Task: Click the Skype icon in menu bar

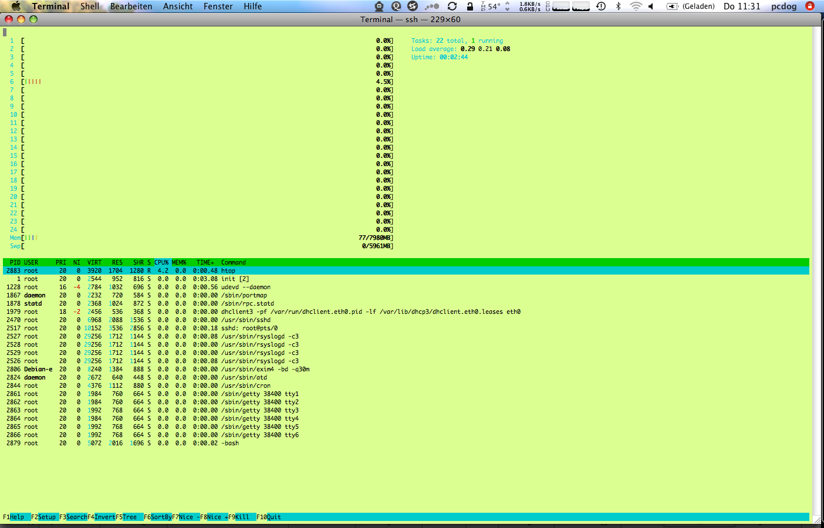Action: (411, 6)
